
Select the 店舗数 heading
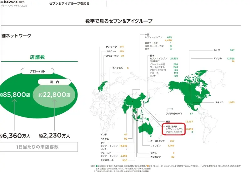click(37, 57)
